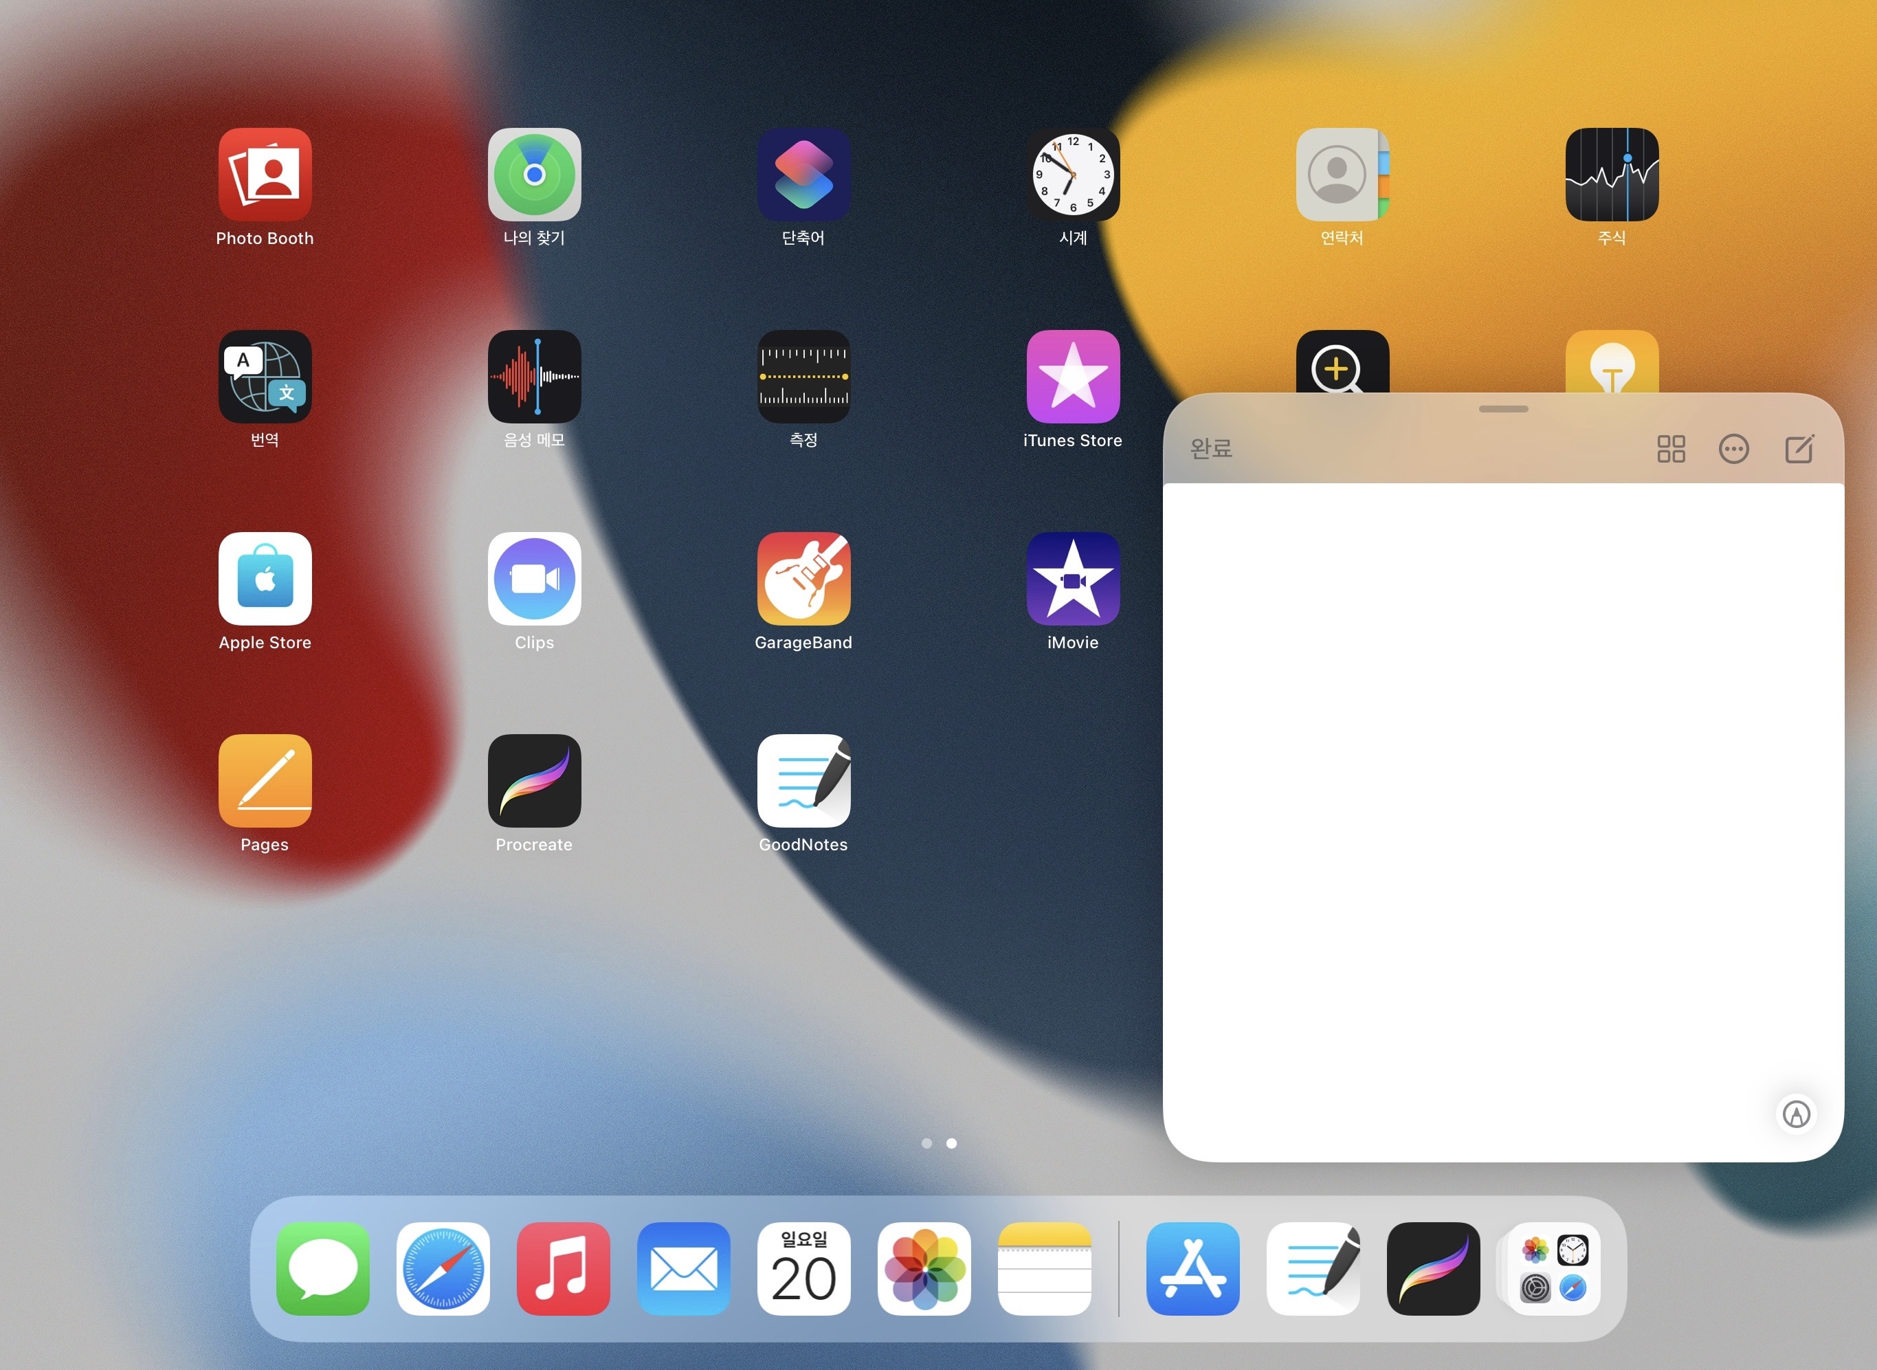1877x1370 pixels.
Task: Open the iTunes Store app
Action: pyautogui.click(x=1073, y=377)
